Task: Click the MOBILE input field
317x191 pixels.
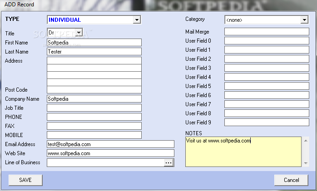Action: click(94, 135)
